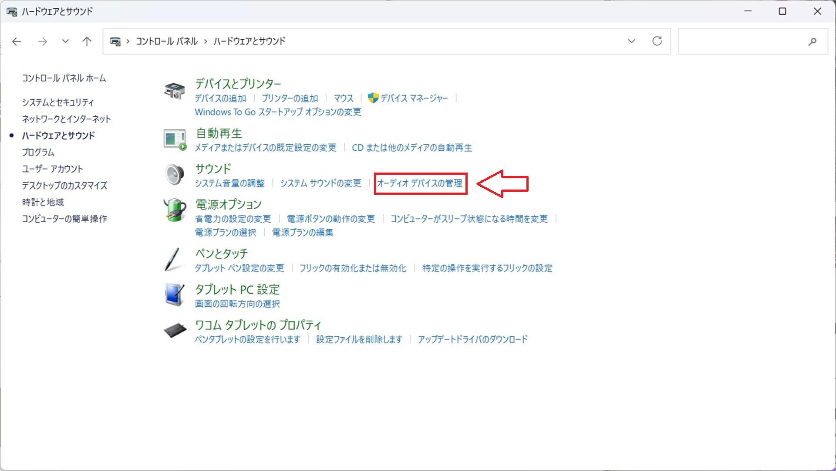Select ネットワークとインターネット in the sidebar

pos(67,119)
